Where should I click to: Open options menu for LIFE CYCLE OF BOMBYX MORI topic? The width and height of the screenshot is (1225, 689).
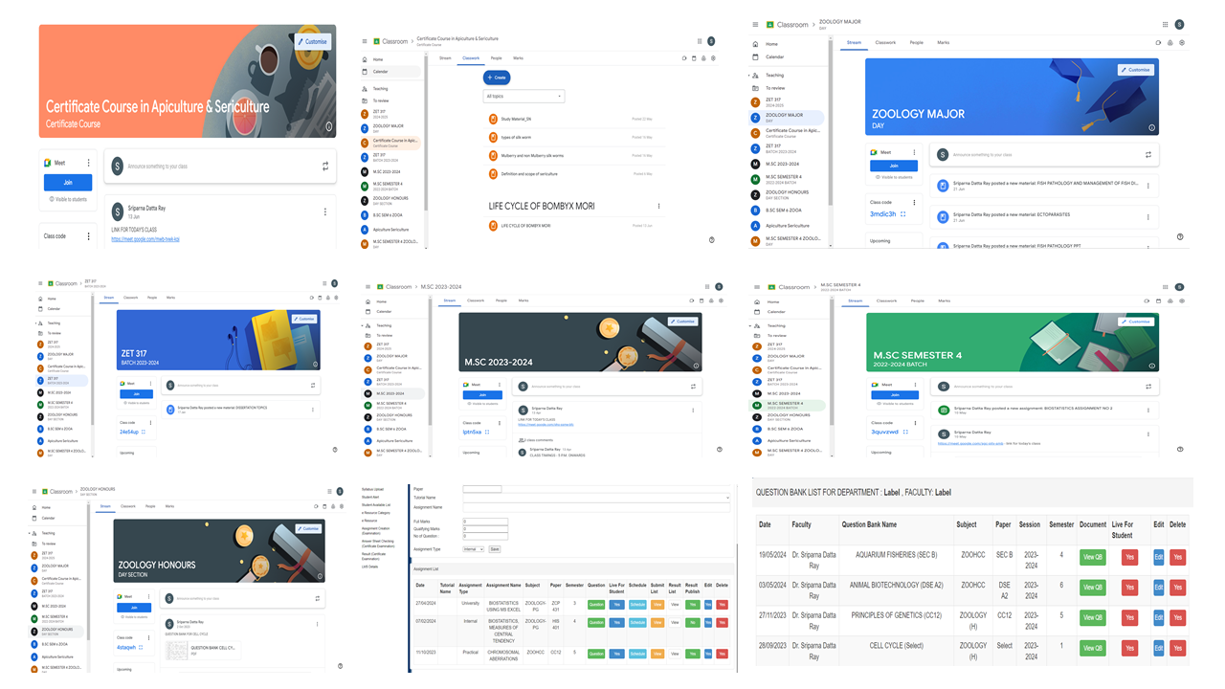point(658,206)
